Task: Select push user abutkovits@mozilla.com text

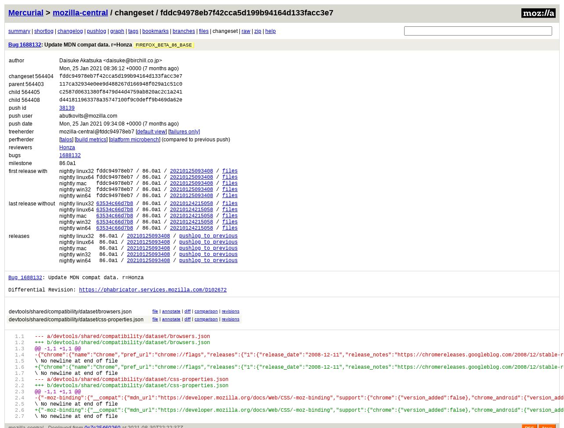Action: pyautogui.click(x=88, y=116)
